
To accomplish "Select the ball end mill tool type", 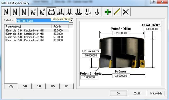I will point(6,12).
